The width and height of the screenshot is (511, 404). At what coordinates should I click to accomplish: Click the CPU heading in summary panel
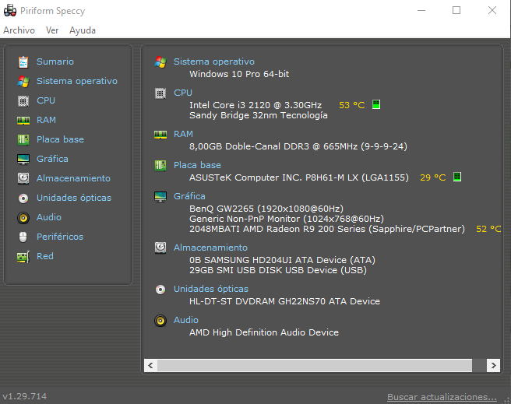click(x=183, y=93)
